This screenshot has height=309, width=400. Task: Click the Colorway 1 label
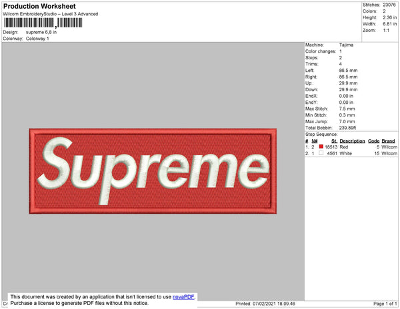click(x=37, y=39)
